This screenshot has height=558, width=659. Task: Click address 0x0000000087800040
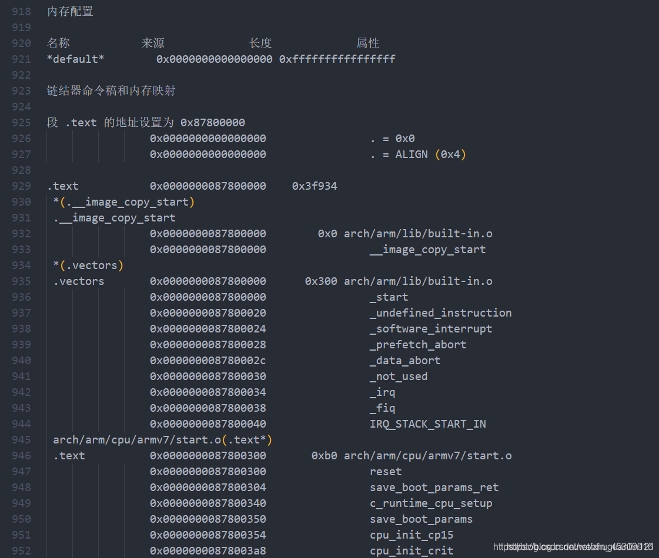(x=208, y=425)
